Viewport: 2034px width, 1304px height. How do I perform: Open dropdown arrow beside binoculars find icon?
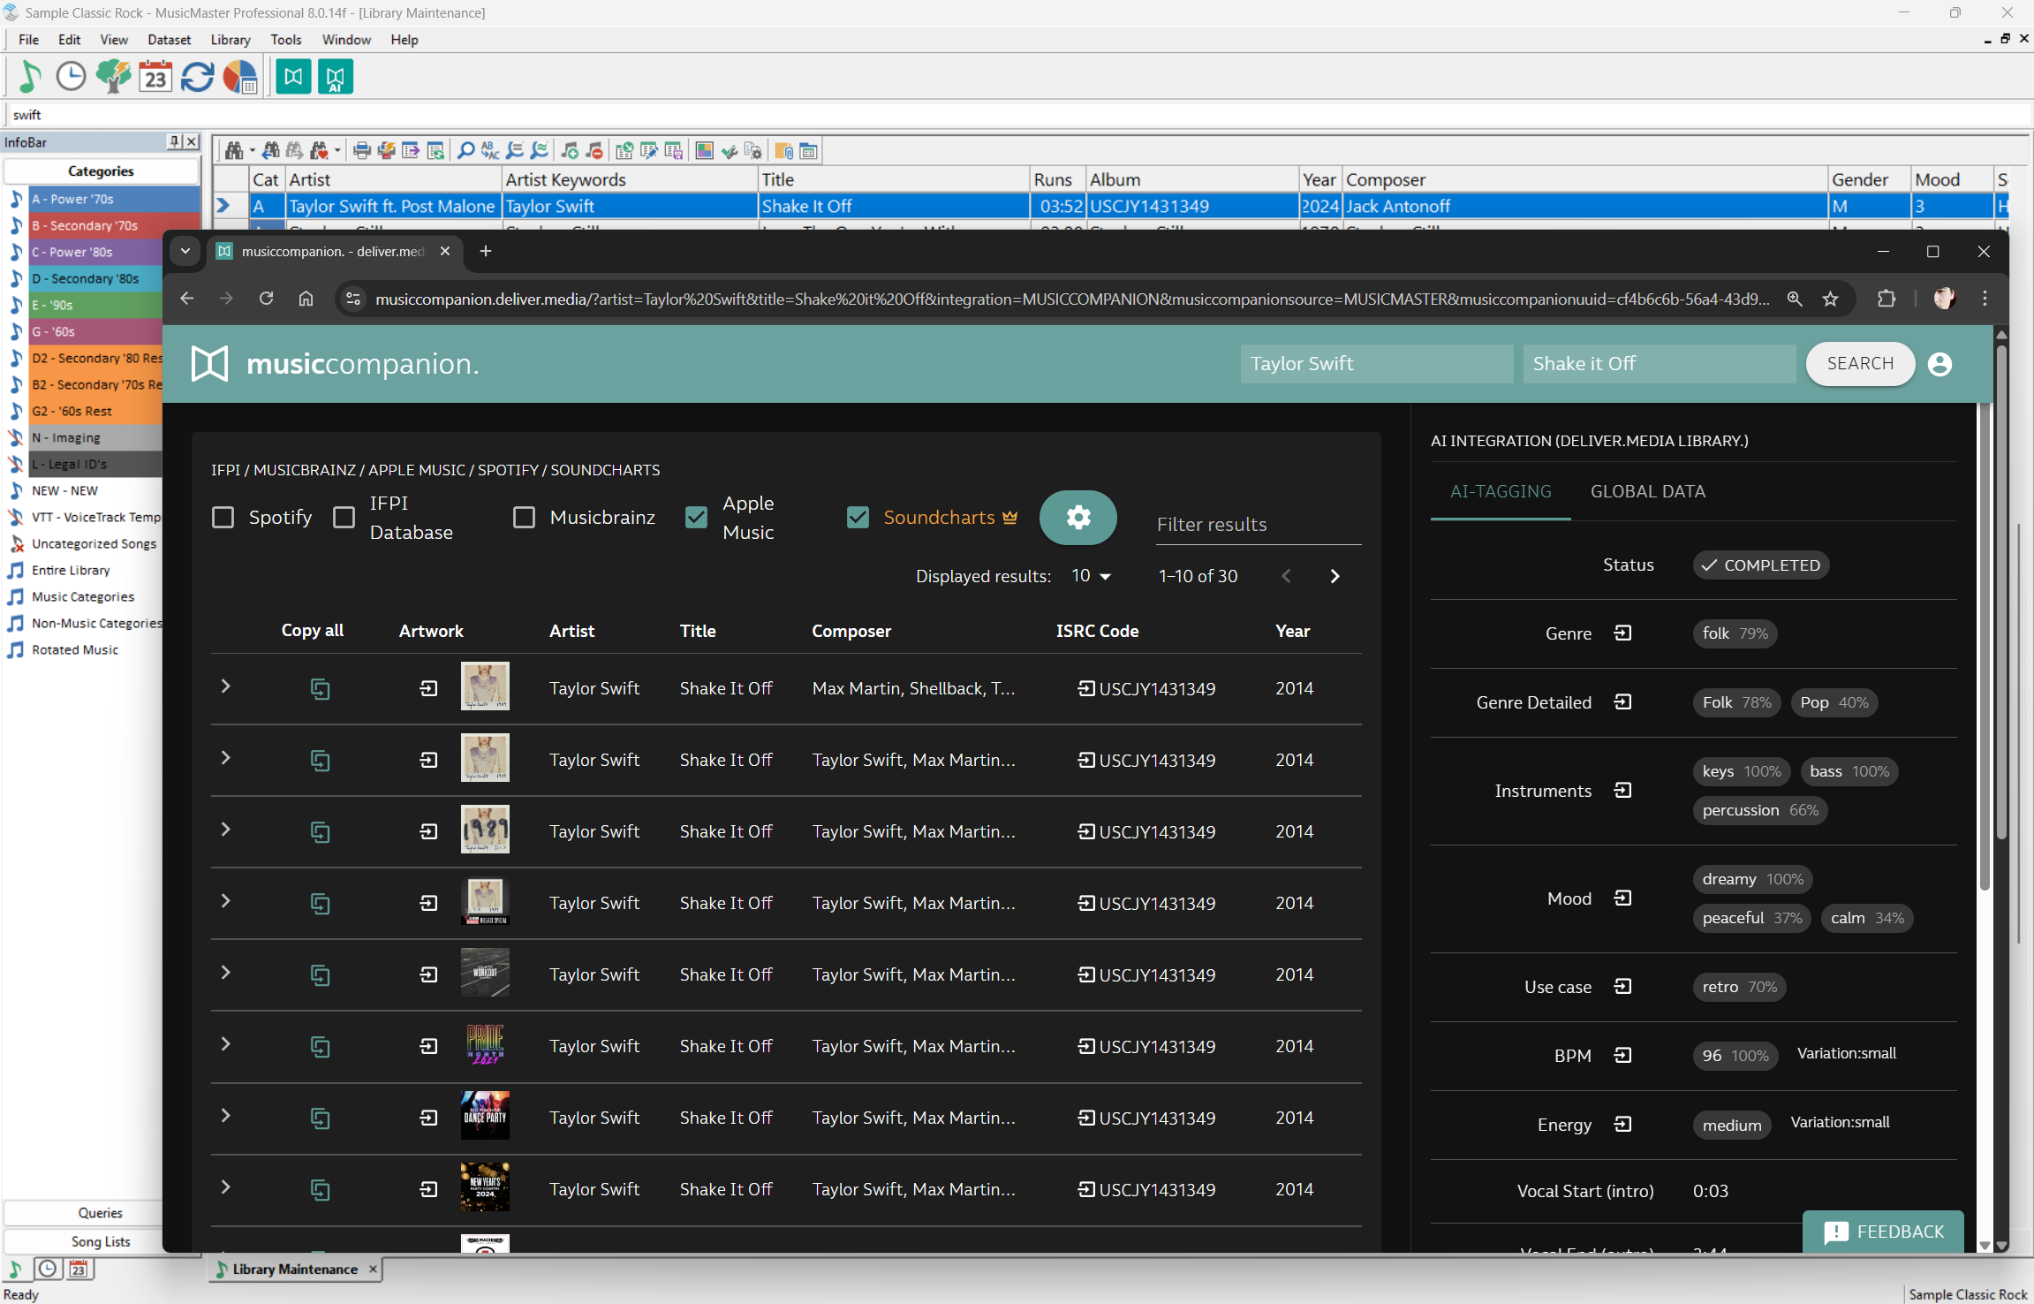pos(252,151)
